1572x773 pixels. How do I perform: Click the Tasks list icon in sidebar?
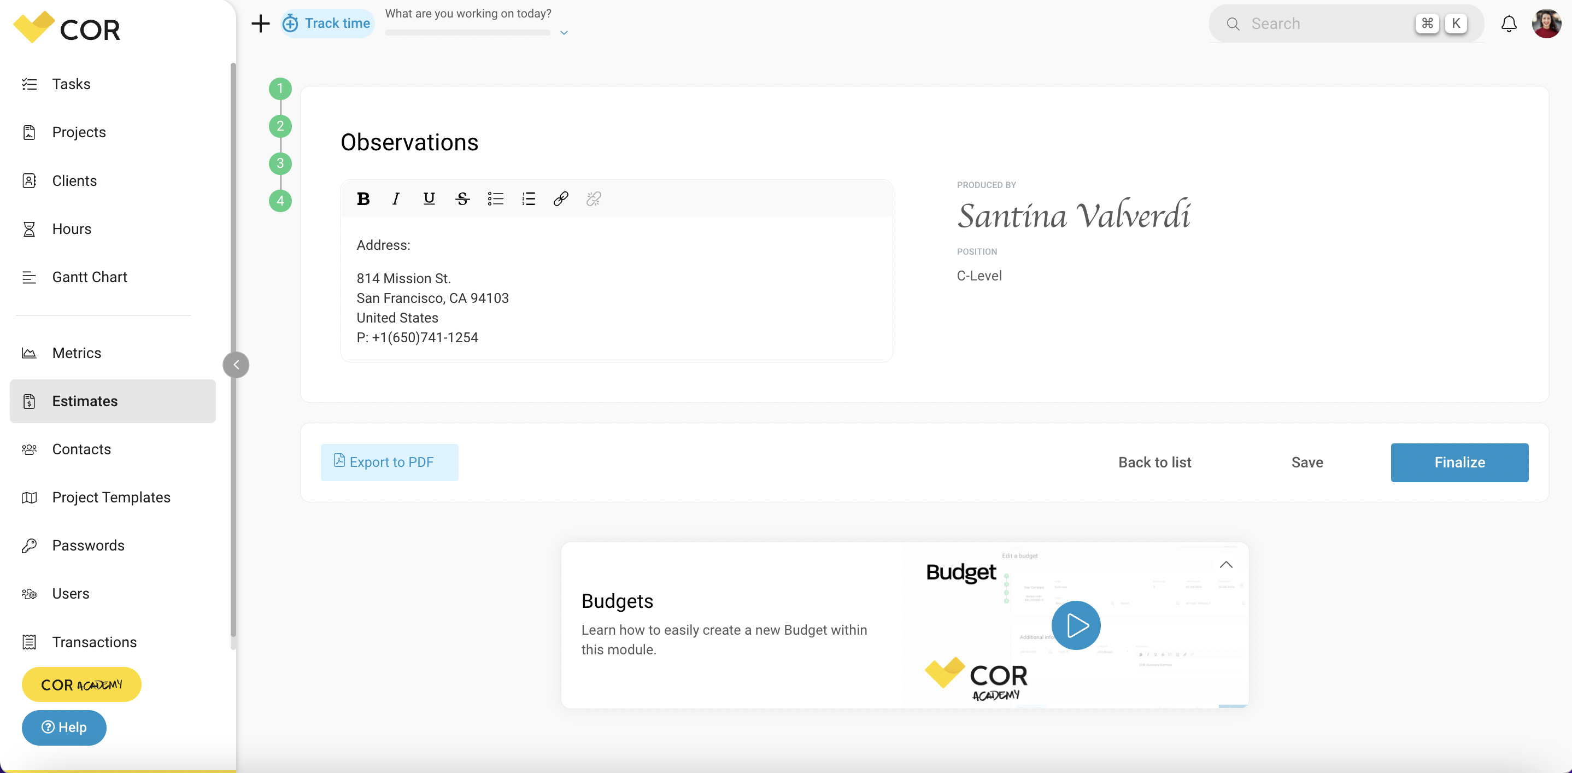[30, 84]
